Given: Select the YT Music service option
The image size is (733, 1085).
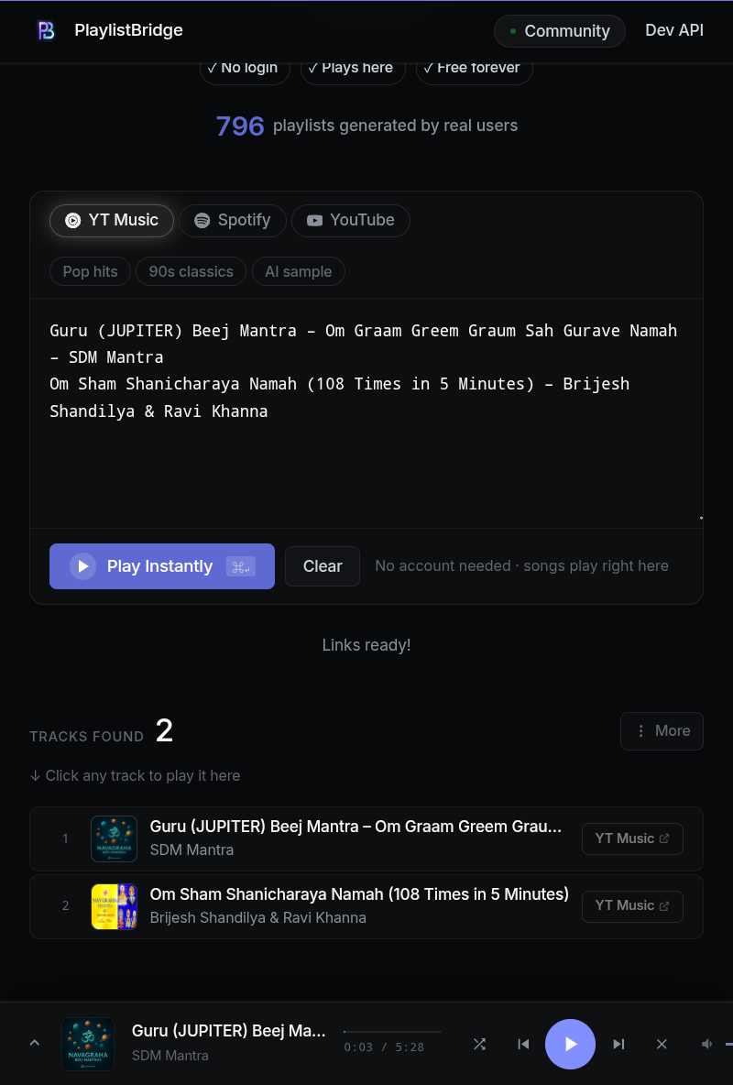Looking at the screenshot, I should [x=111, y=220].
